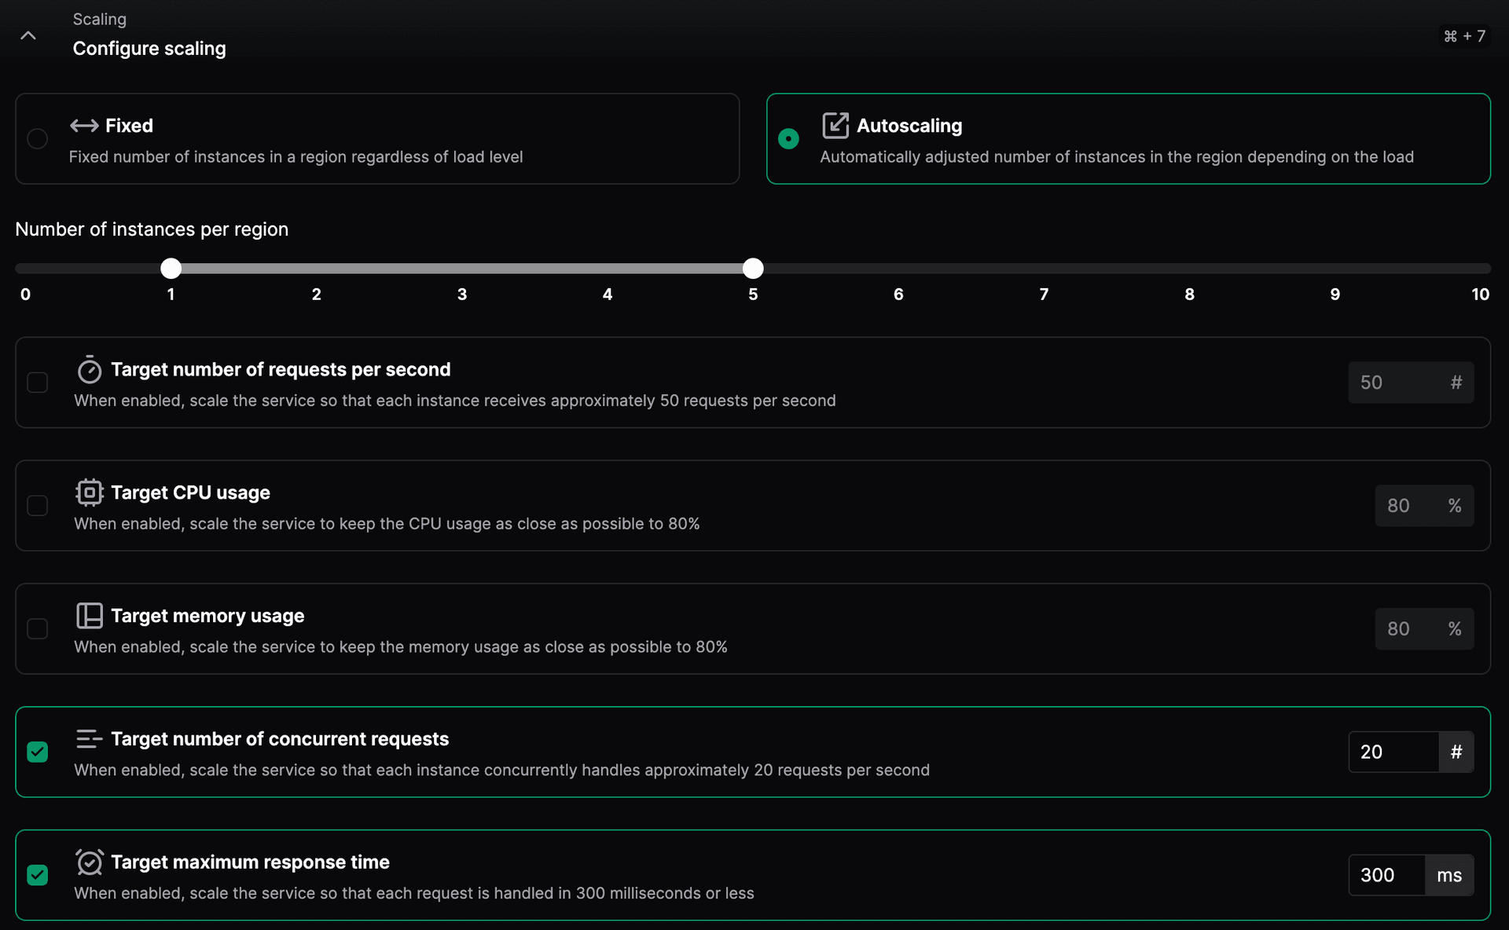
Task: Click the requests per second input field
Action: click(x=1395, y=382)
